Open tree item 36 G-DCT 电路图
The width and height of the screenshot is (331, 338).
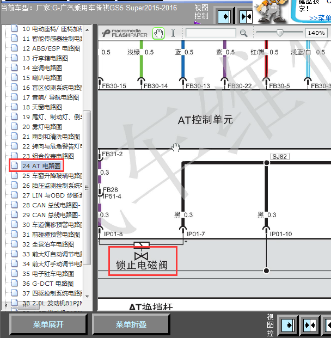tap(48, 284)
